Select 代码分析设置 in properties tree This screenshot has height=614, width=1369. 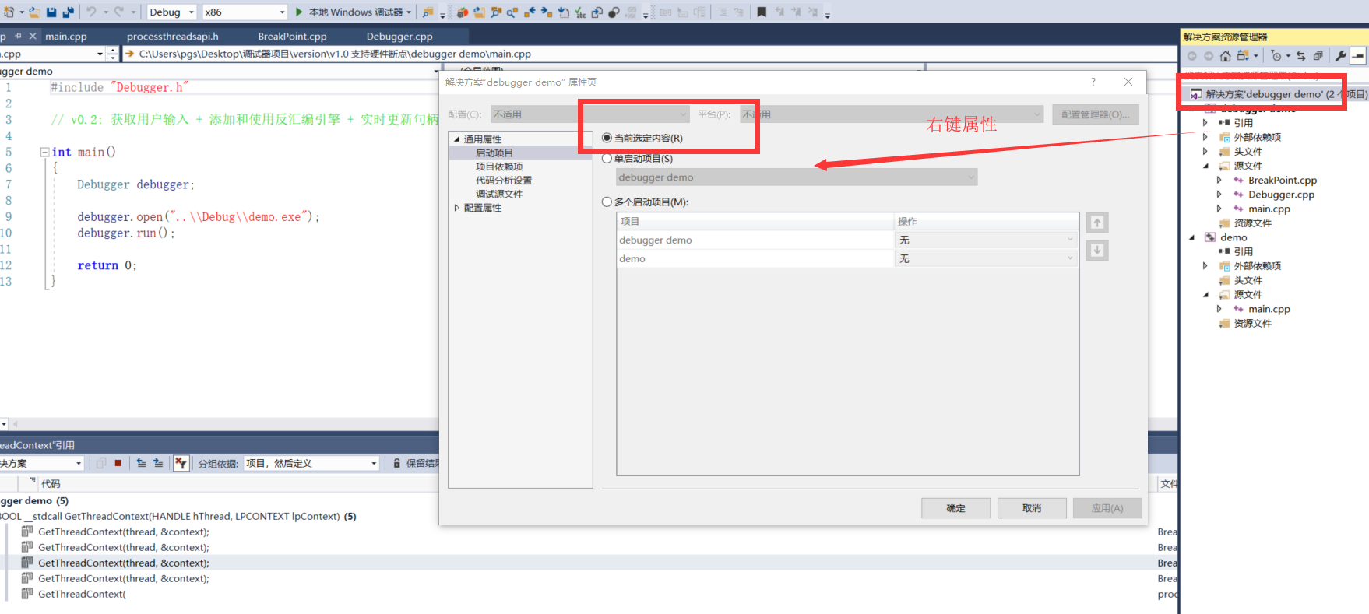504,181
